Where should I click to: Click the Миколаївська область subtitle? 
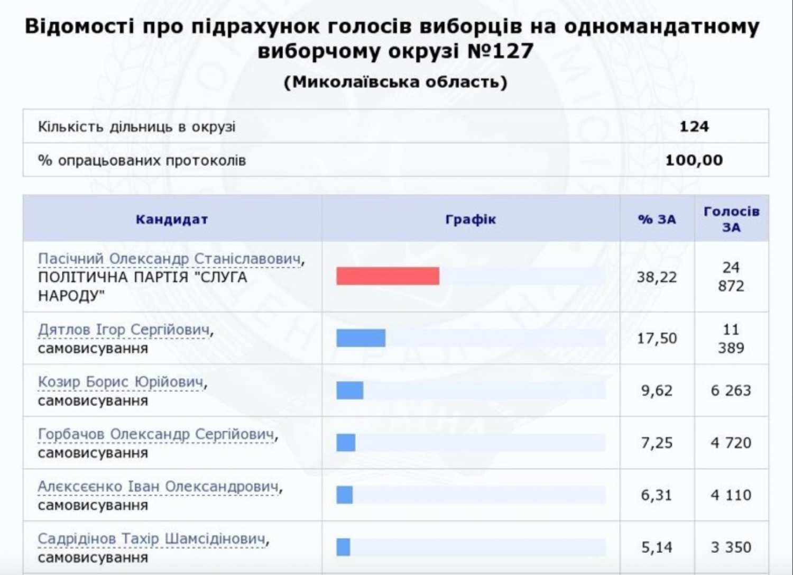pos(395,83)
